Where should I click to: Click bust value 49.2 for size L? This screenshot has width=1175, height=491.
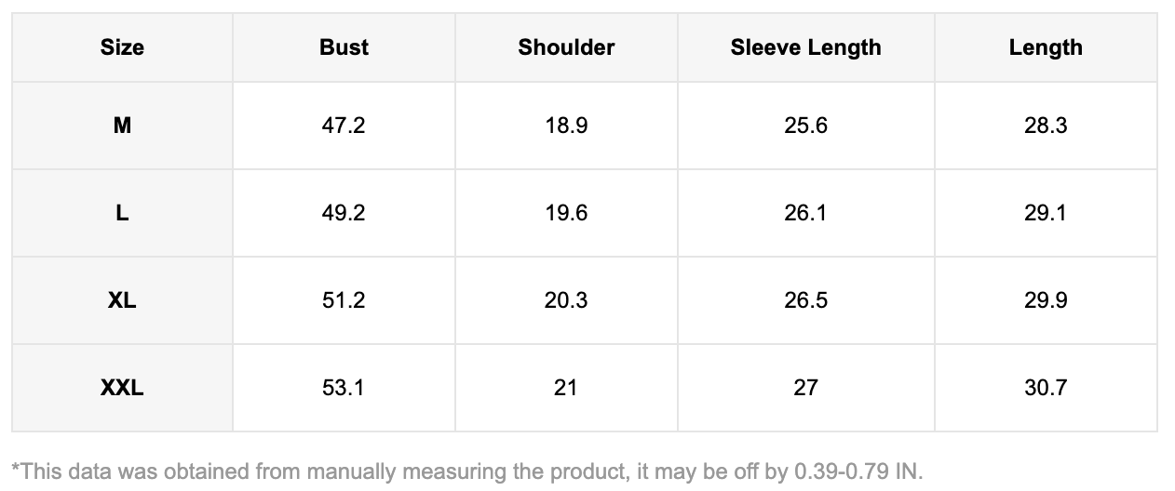[x=344, y=213]
